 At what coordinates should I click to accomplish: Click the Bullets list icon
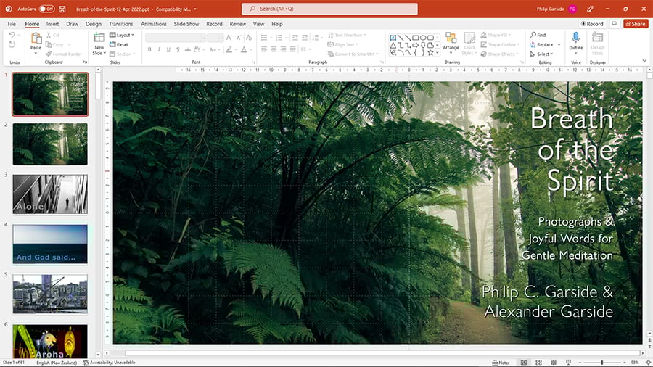[x=264, y=38]
